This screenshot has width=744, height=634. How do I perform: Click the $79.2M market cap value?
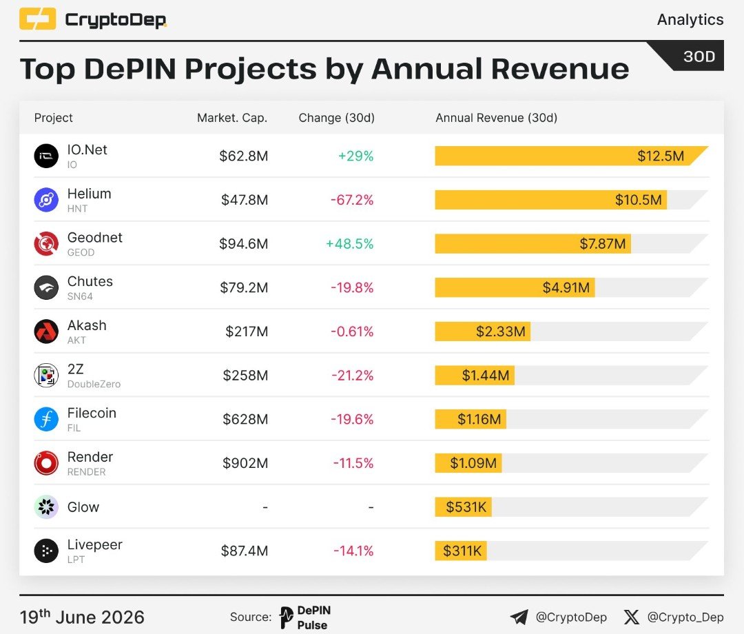click(x=244, y=287)
